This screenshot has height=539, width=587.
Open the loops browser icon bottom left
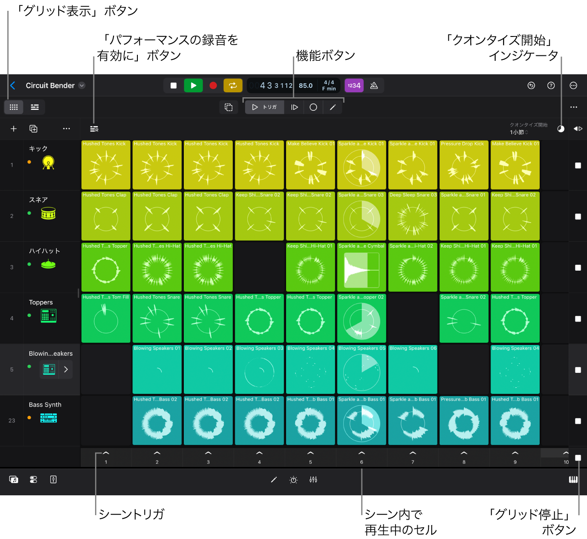pos(13,480)
